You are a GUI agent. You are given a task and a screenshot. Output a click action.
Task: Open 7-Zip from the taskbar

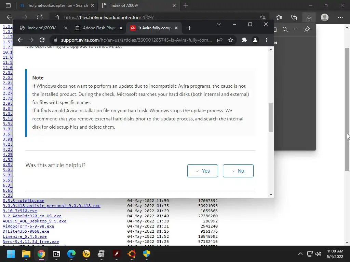point(56,253)
